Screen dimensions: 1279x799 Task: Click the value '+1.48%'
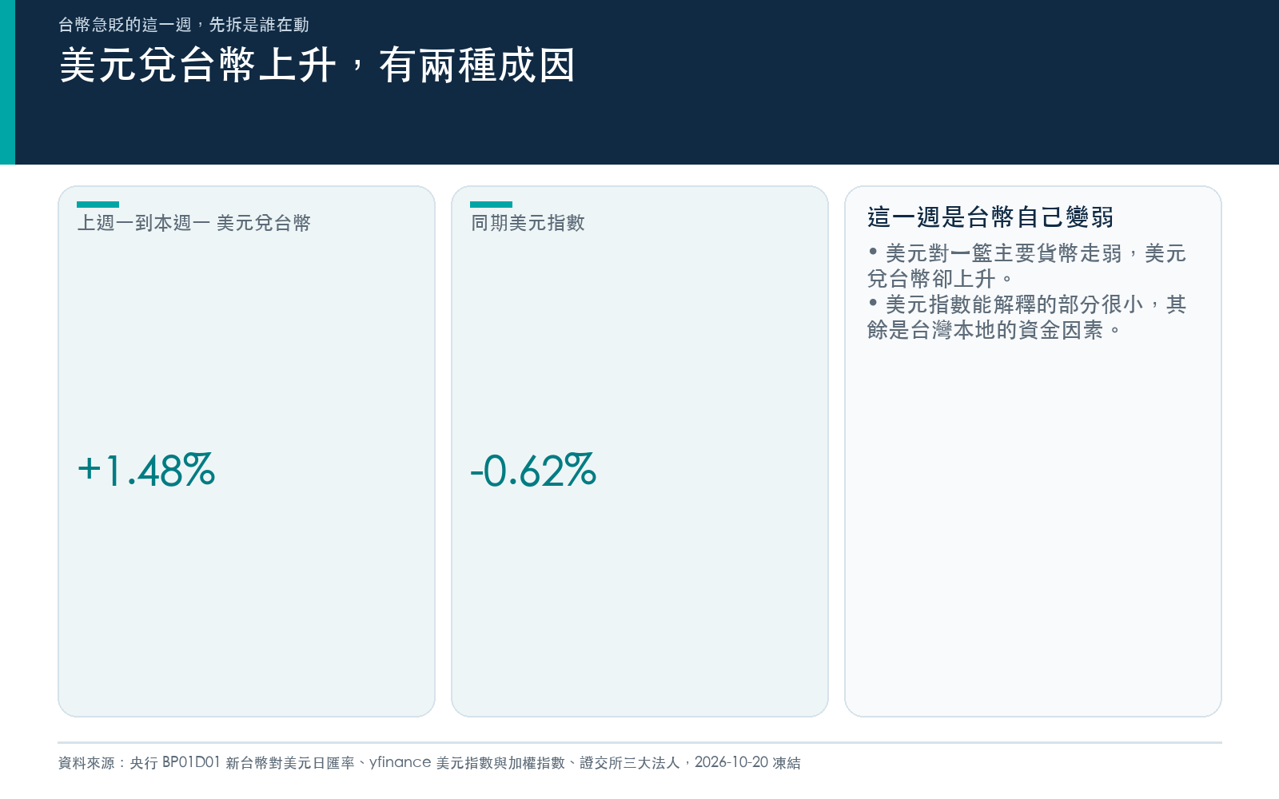point(146,470)
